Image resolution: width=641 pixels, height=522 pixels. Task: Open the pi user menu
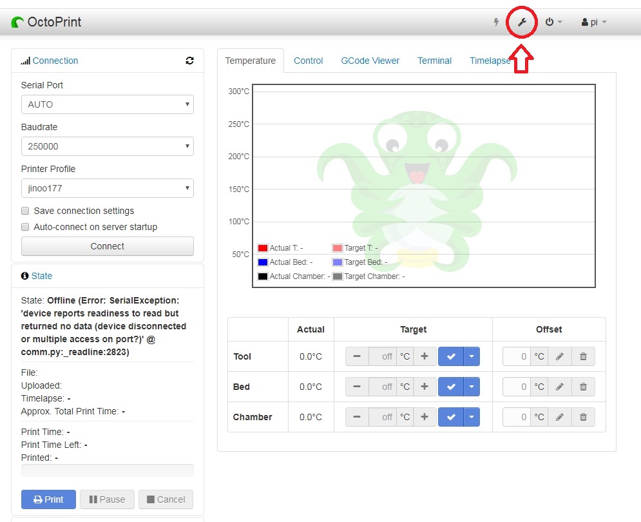click(594, 22)
